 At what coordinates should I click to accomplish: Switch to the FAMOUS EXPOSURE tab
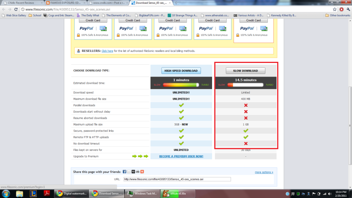click(x=65, y=3)
